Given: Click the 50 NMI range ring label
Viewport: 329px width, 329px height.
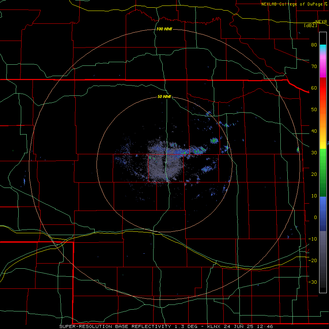Looking at the screenshot, I should (x=164, y=97).
